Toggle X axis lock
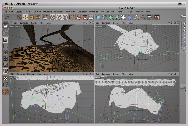 coord(52,18)
